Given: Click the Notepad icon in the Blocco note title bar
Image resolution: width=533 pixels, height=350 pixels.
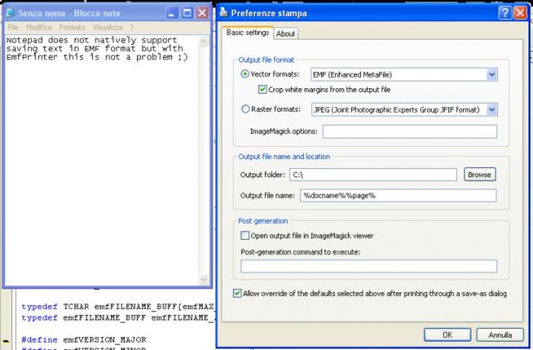Looking at the screenshot, I should [x=10, y=13].
